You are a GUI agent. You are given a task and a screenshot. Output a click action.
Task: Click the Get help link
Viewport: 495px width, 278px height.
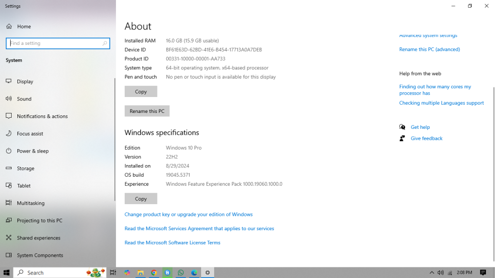420,127
